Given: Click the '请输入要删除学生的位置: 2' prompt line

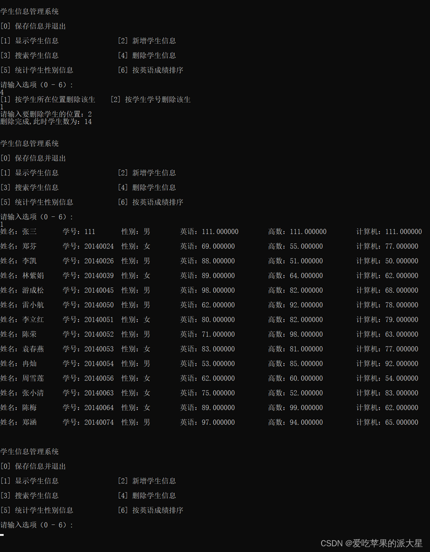Looking at the screenshot, I should pos(46,114).
